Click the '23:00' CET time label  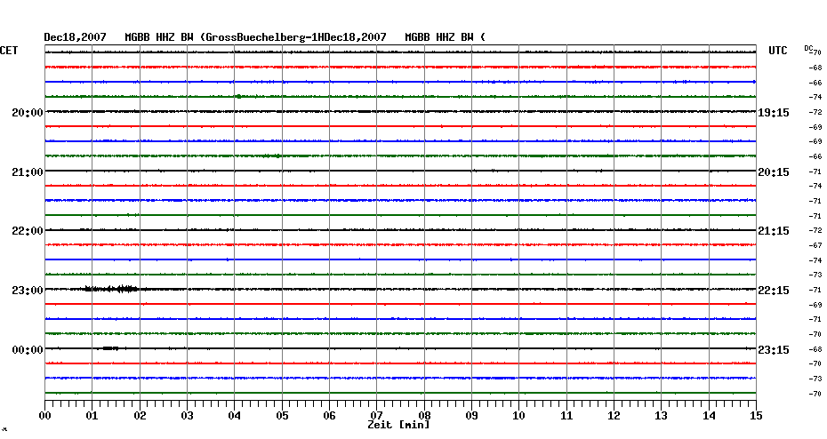28,291
